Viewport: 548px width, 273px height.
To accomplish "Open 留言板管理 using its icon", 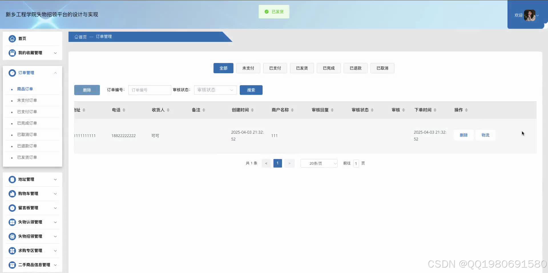I will [12, 208].
